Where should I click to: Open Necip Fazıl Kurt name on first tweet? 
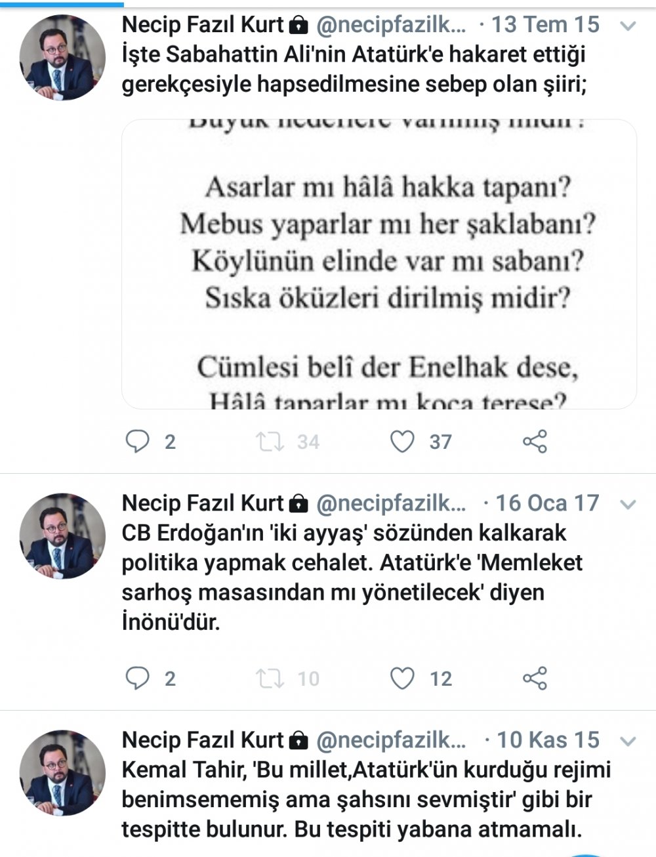pyautogui.click(x=203, y=26)
